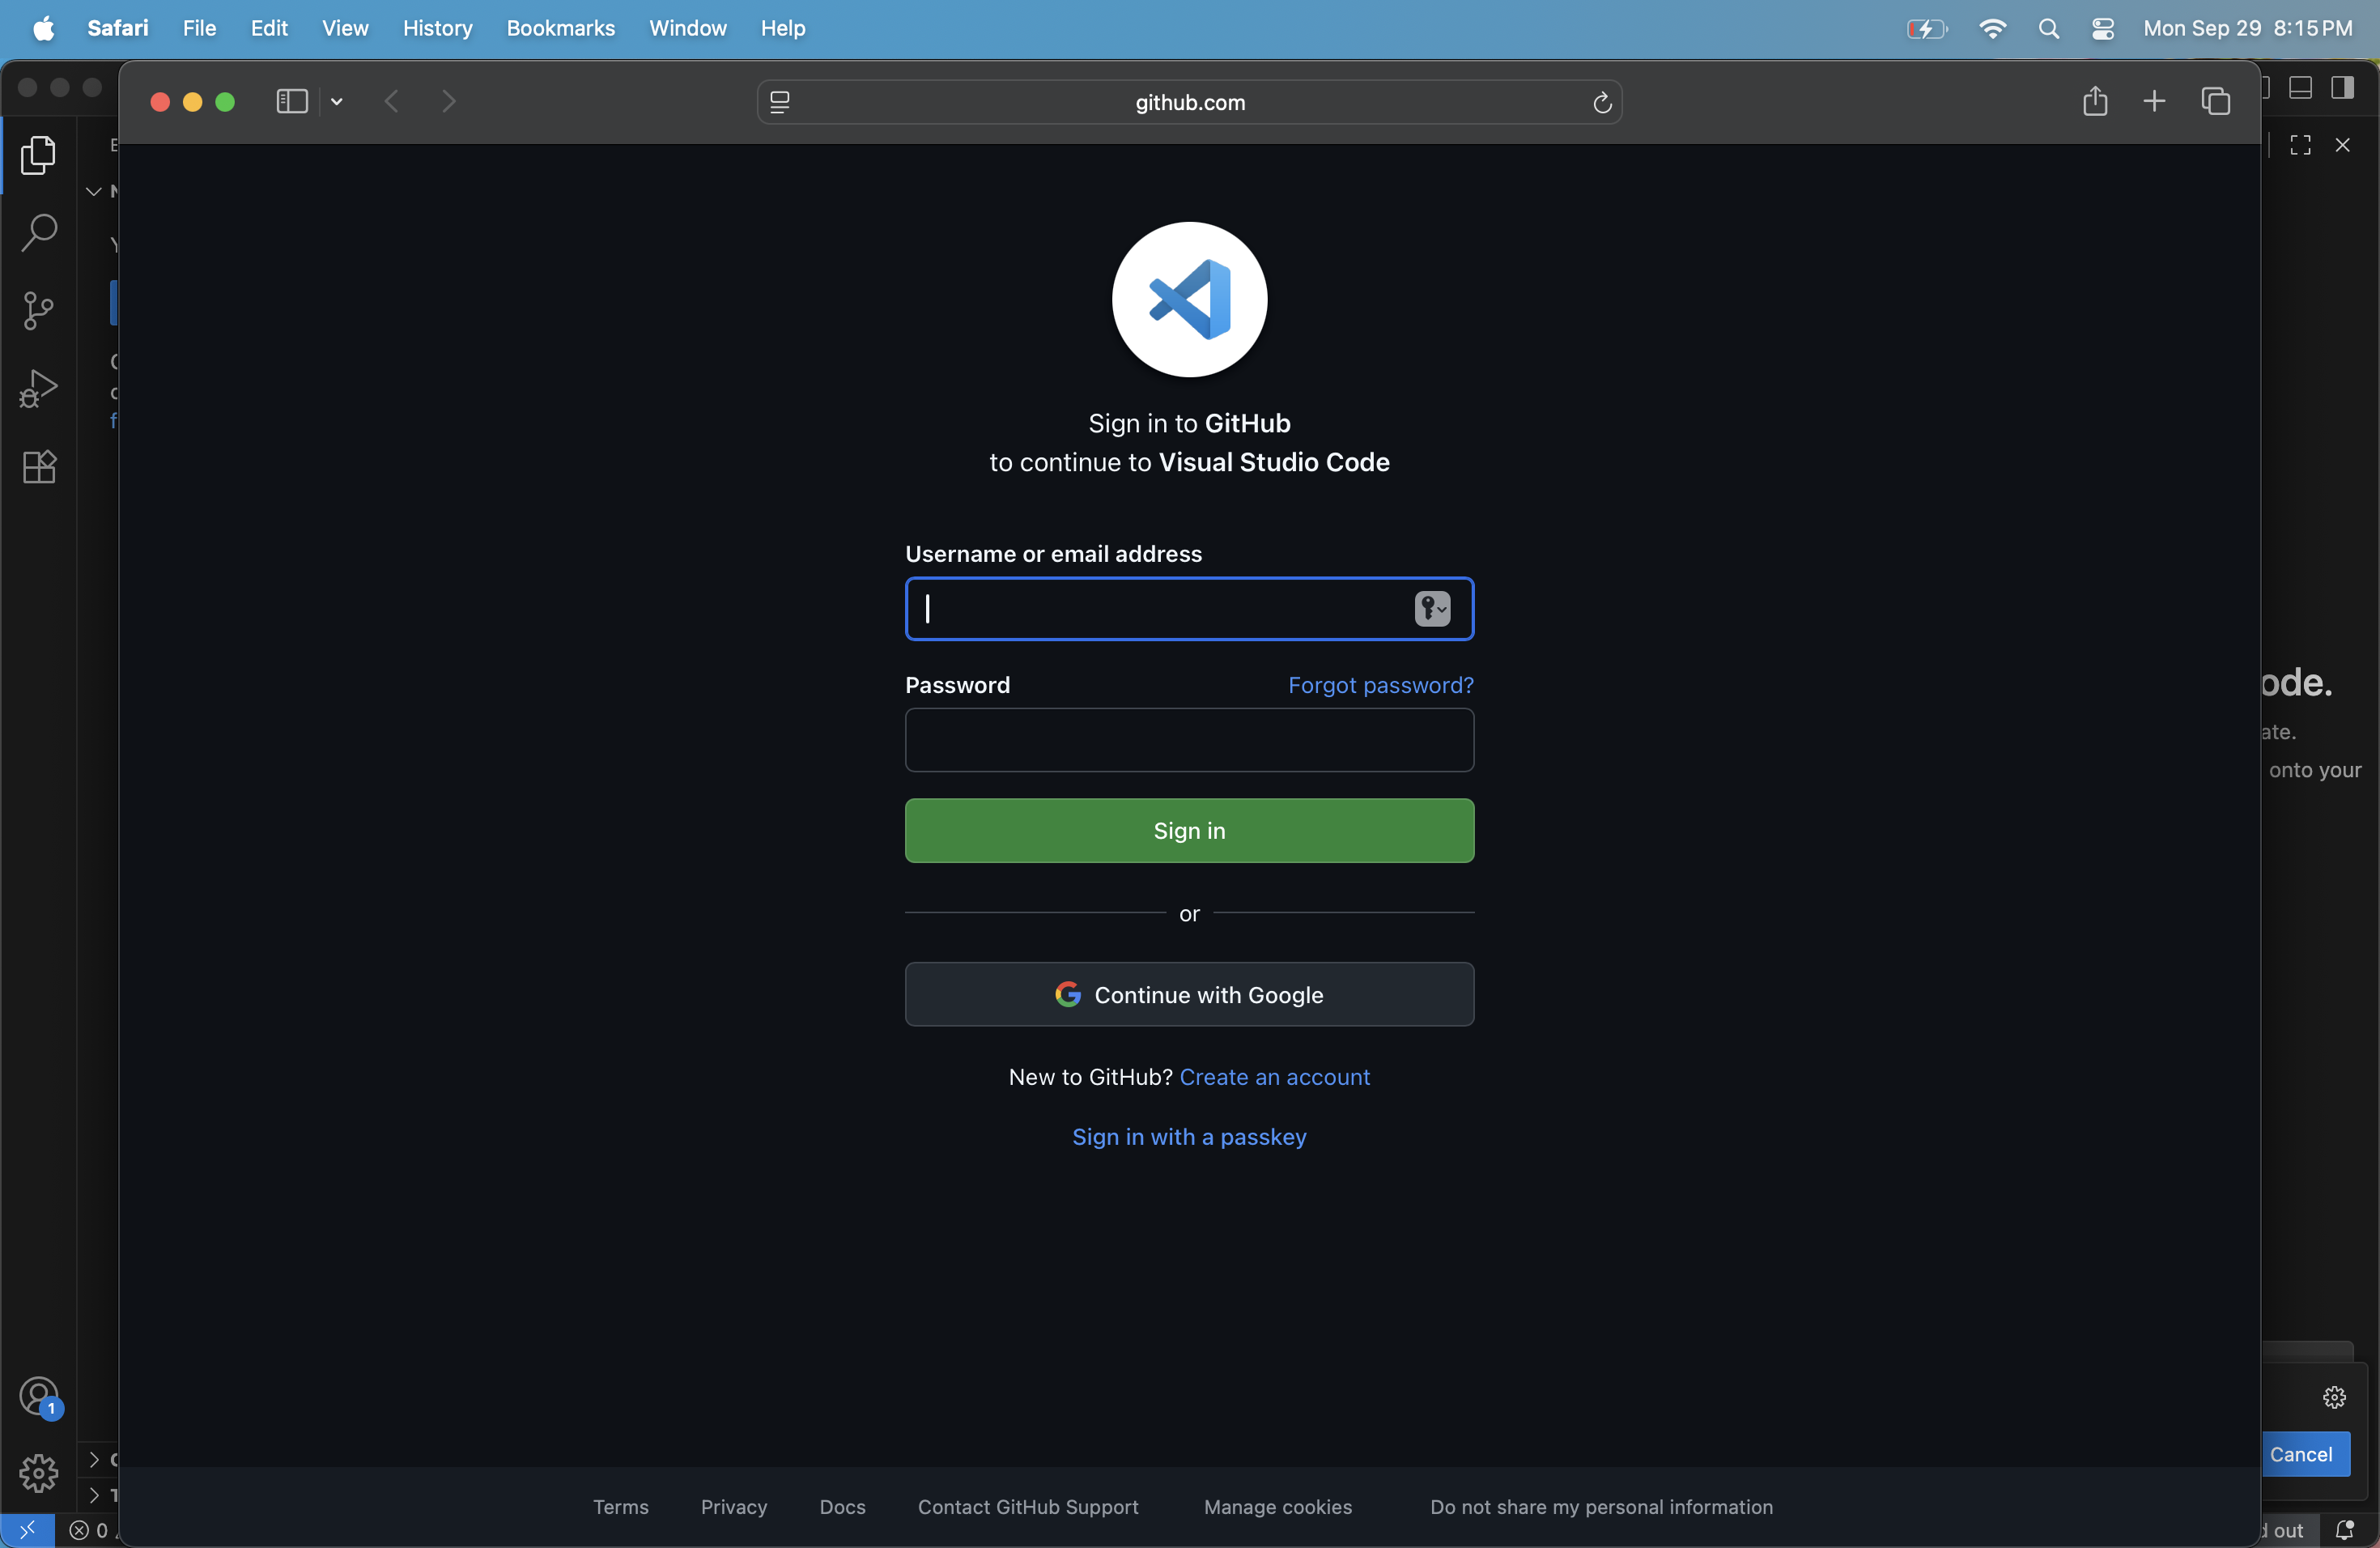Viewport: 2380px width, 1548px height.
Task: Toggle VS Code secondary sidebar layout icon
Action: coord(2342,88)
